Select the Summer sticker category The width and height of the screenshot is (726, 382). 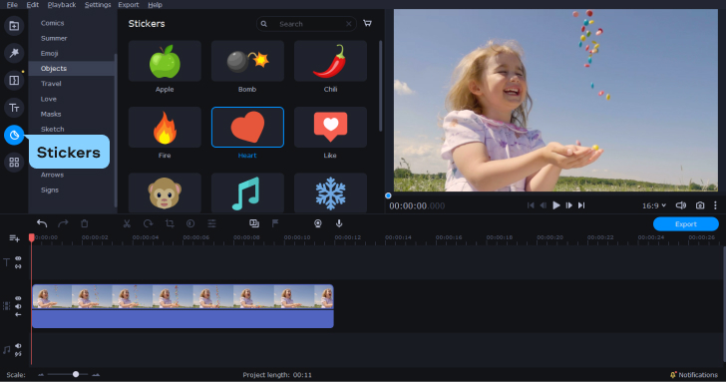(54, 38)
